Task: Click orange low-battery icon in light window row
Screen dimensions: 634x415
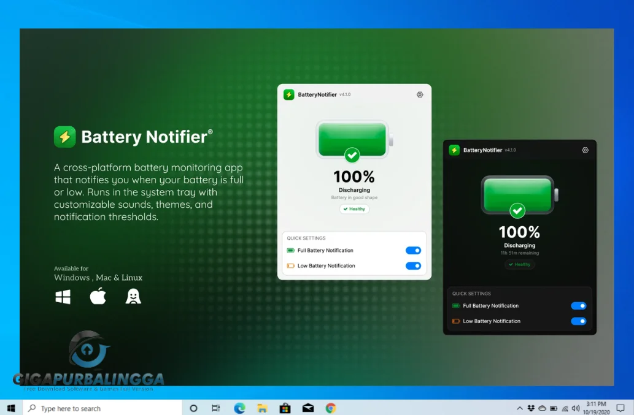Action: 291,265
